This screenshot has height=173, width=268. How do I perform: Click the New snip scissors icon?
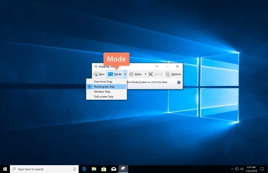click(96, 74)
